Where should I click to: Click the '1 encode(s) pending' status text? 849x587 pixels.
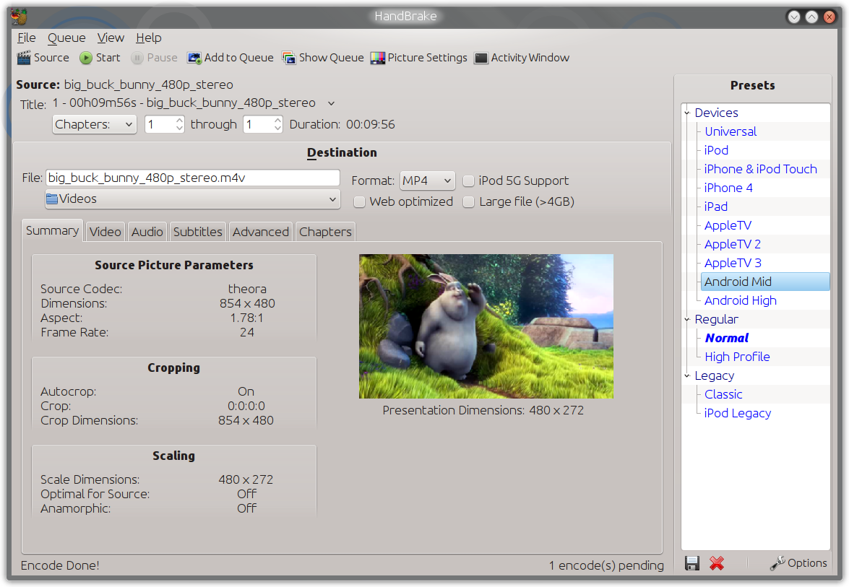tap(606, 565)
